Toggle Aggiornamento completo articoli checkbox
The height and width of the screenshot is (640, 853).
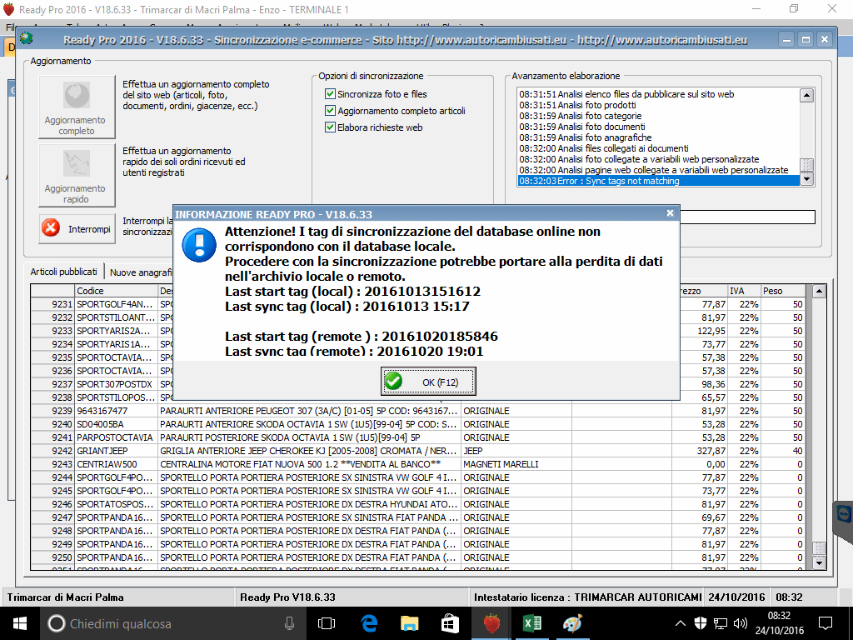[330, 111]
